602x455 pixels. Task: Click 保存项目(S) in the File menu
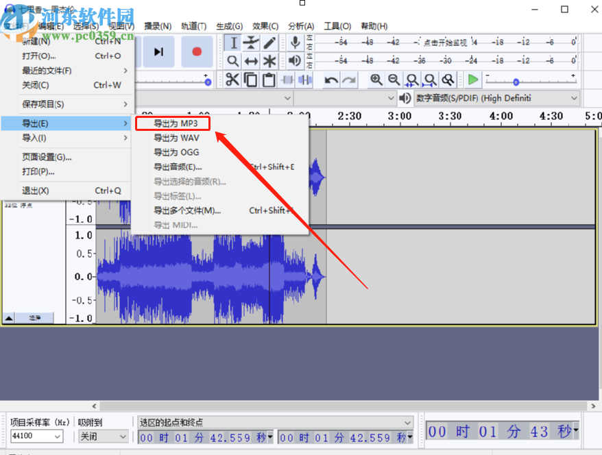(x=43, y=104)
